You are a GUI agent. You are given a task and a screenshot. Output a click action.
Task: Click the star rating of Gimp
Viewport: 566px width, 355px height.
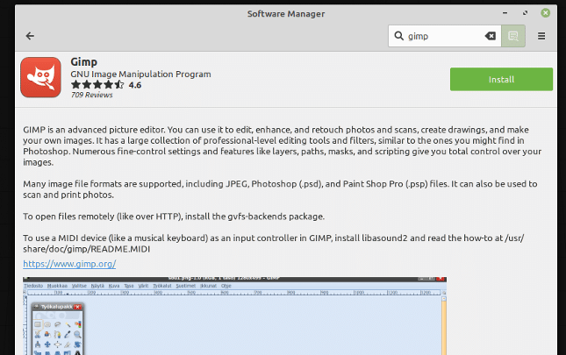[x=97, y=85]
